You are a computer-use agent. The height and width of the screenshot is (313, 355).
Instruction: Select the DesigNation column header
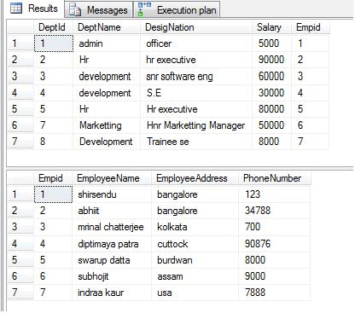click(196, 27)
